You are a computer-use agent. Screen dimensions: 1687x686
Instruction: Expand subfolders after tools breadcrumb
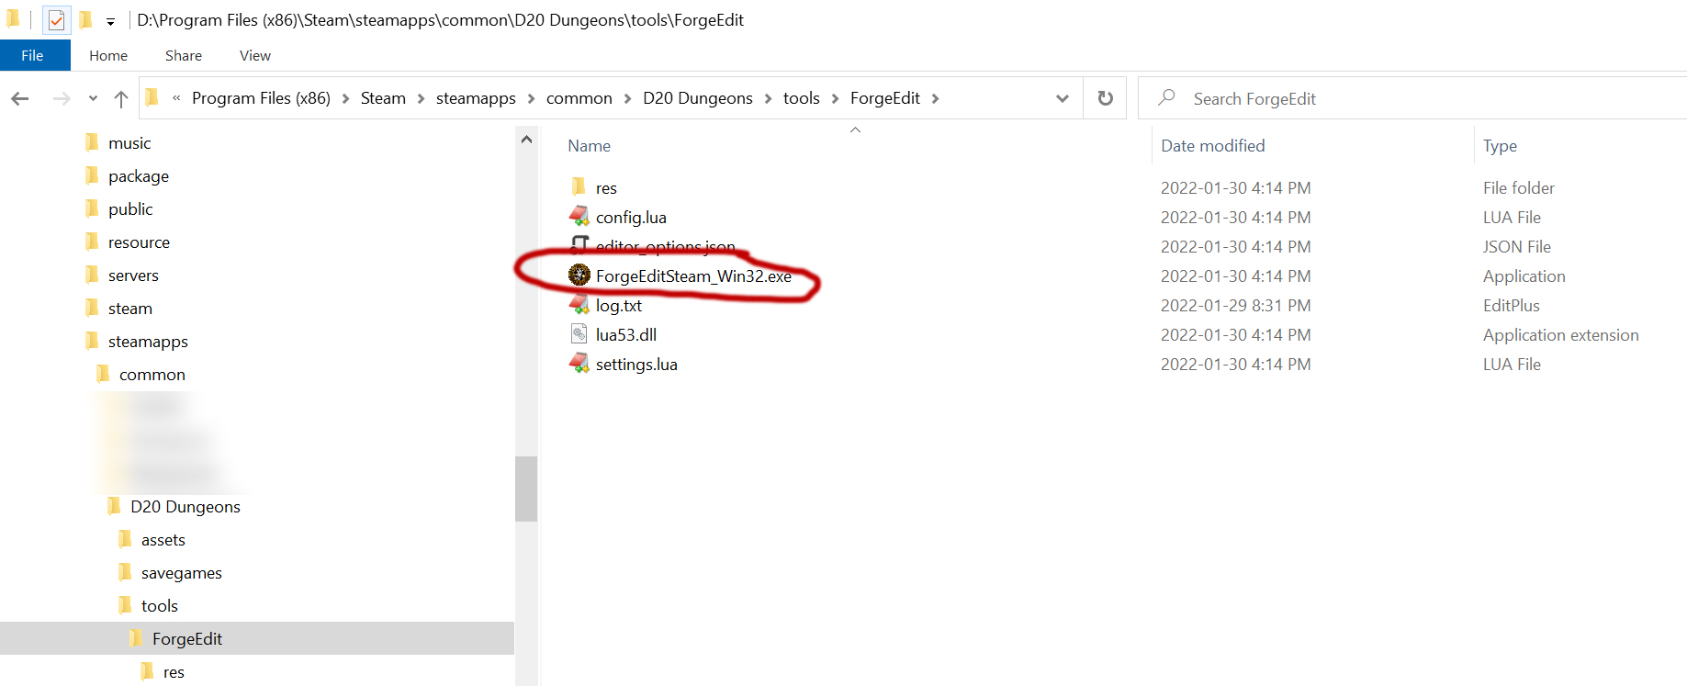point(835,98)
